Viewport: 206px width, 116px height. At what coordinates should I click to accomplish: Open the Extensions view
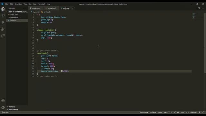pos(3,36)
